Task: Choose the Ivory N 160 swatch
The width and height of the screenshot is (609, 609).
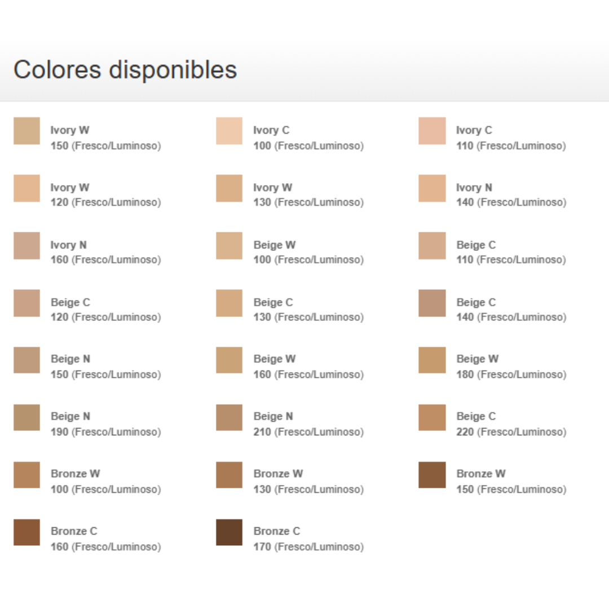Action: pyautogui.click(x=27, y=246)
